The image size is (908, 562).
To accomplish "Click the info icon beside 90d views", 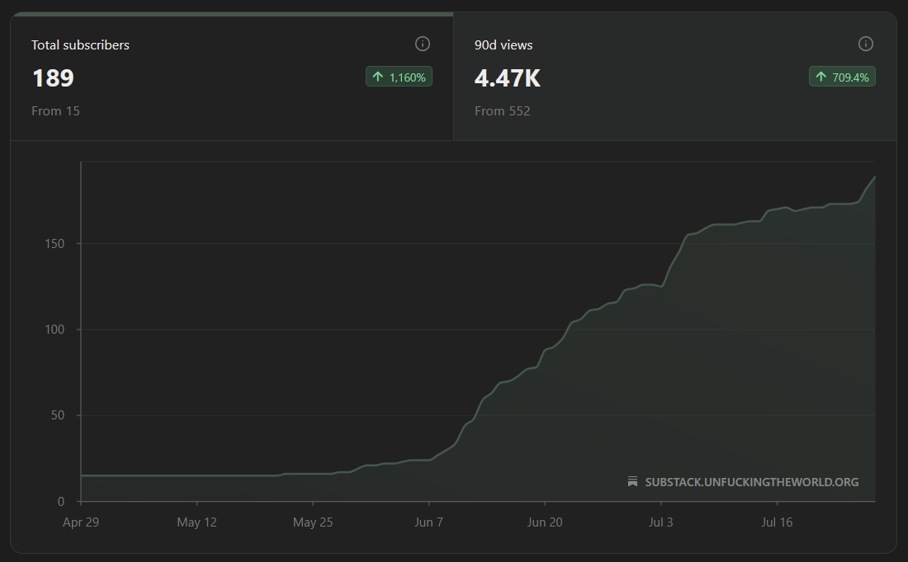I will [x=866, y=44].
